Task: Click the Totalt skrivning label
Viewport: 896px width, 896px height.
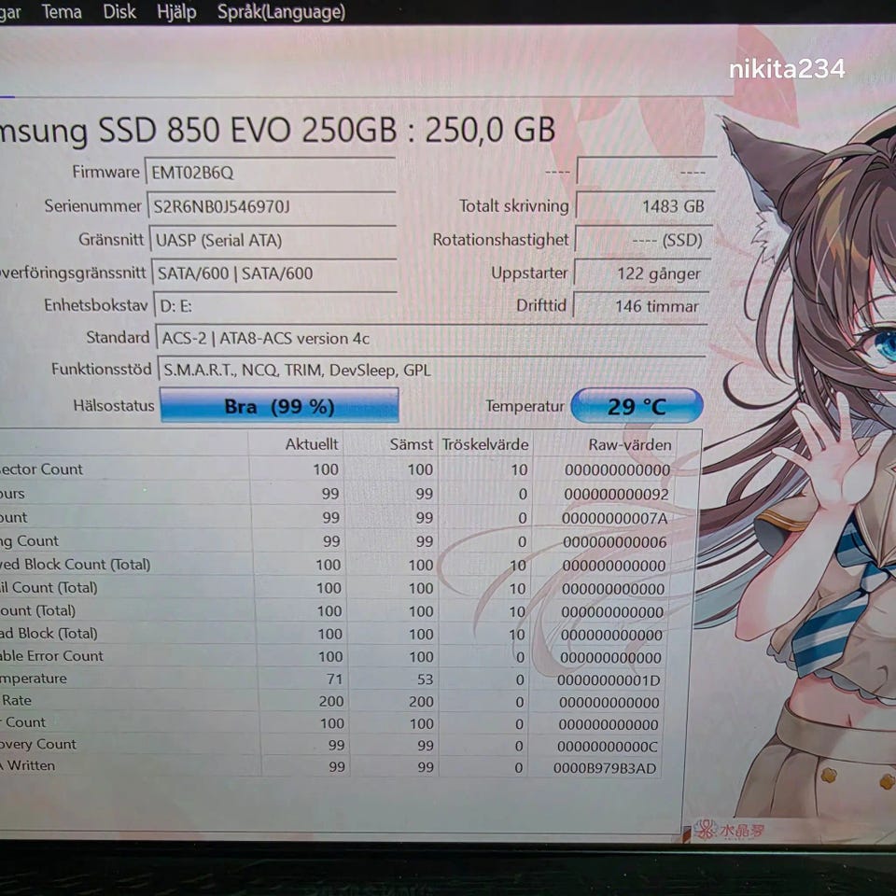Action: [x=513, y=205]
